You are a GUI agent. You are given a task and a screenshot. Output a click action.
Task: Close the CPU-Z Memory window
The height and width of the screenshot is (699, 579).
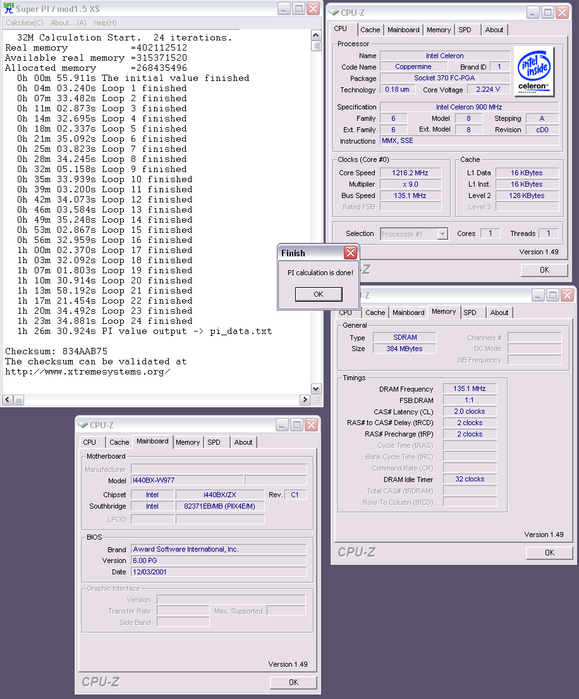[567, 295]
